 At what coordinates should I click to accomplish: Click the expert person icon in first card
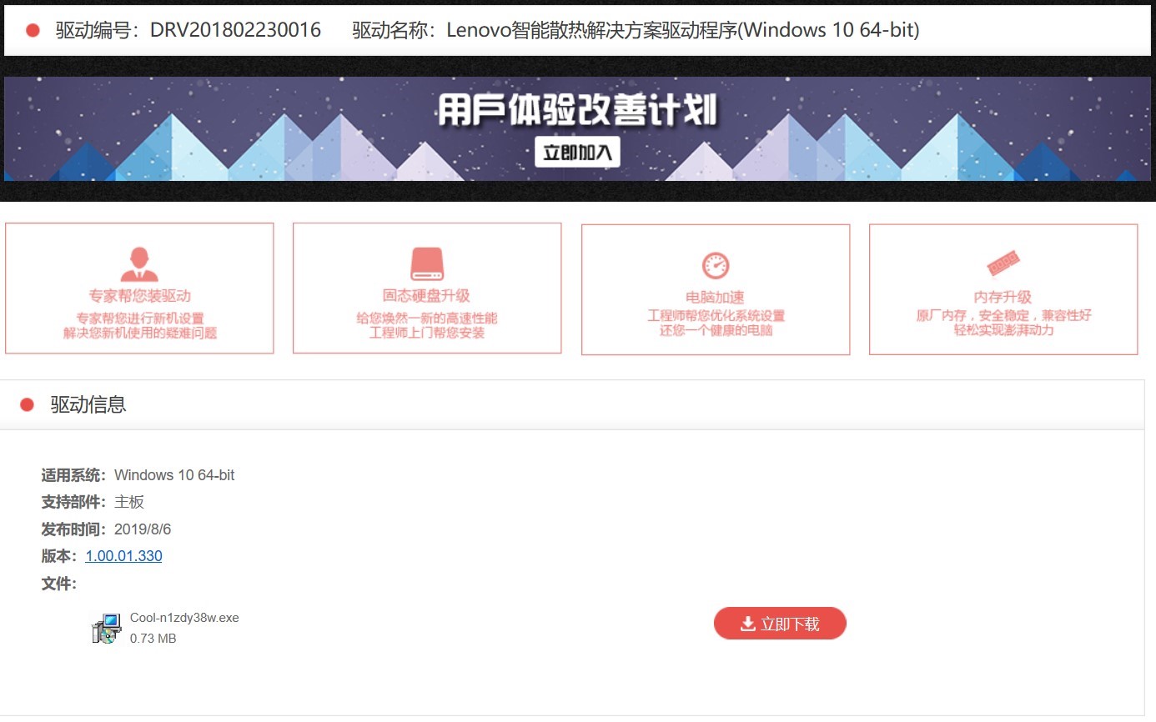139,264
